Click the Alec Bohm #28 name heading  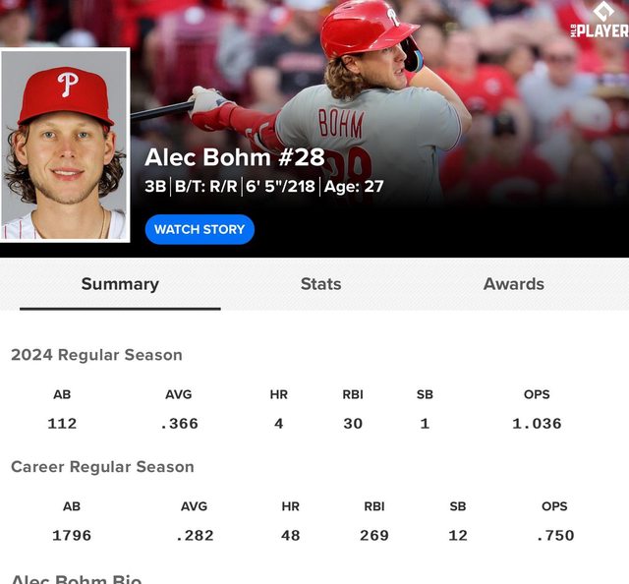pos(234,157)
